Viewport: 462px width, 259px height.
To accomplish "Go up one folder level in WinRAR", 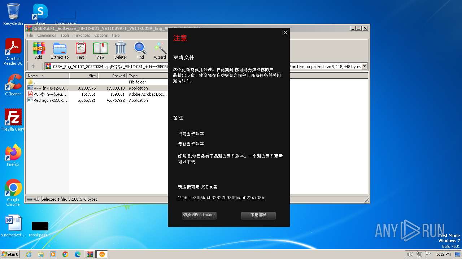I will 33,66.
